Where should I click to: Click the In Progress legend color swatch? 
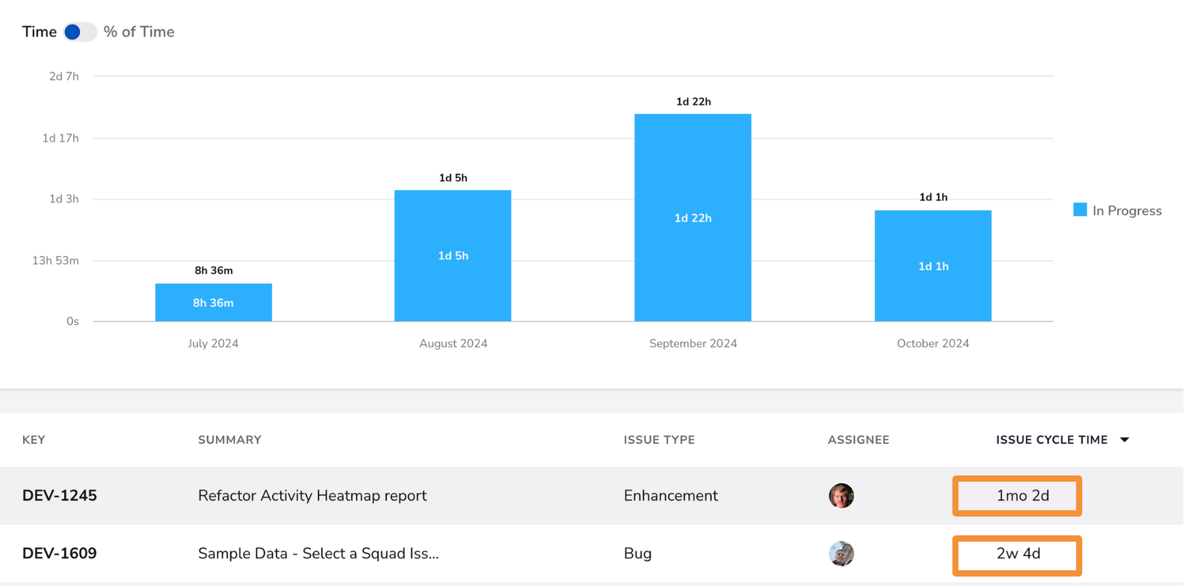point(1080,210)
